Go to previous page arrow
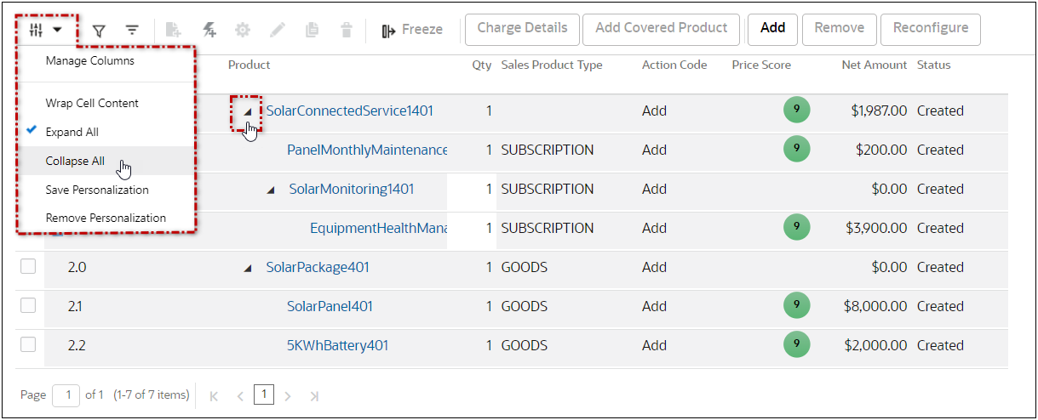The width and height of the screenshot is (1038, 420). [x=240, y=395]
